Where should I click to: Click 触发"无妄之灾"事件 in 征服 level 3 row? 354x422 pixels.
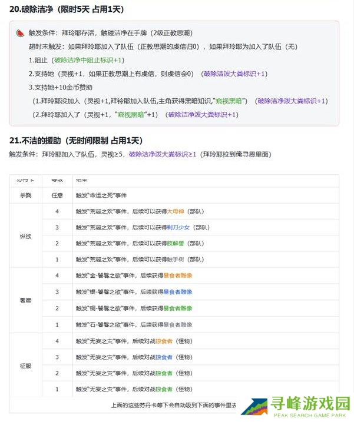tap(101, 357)
